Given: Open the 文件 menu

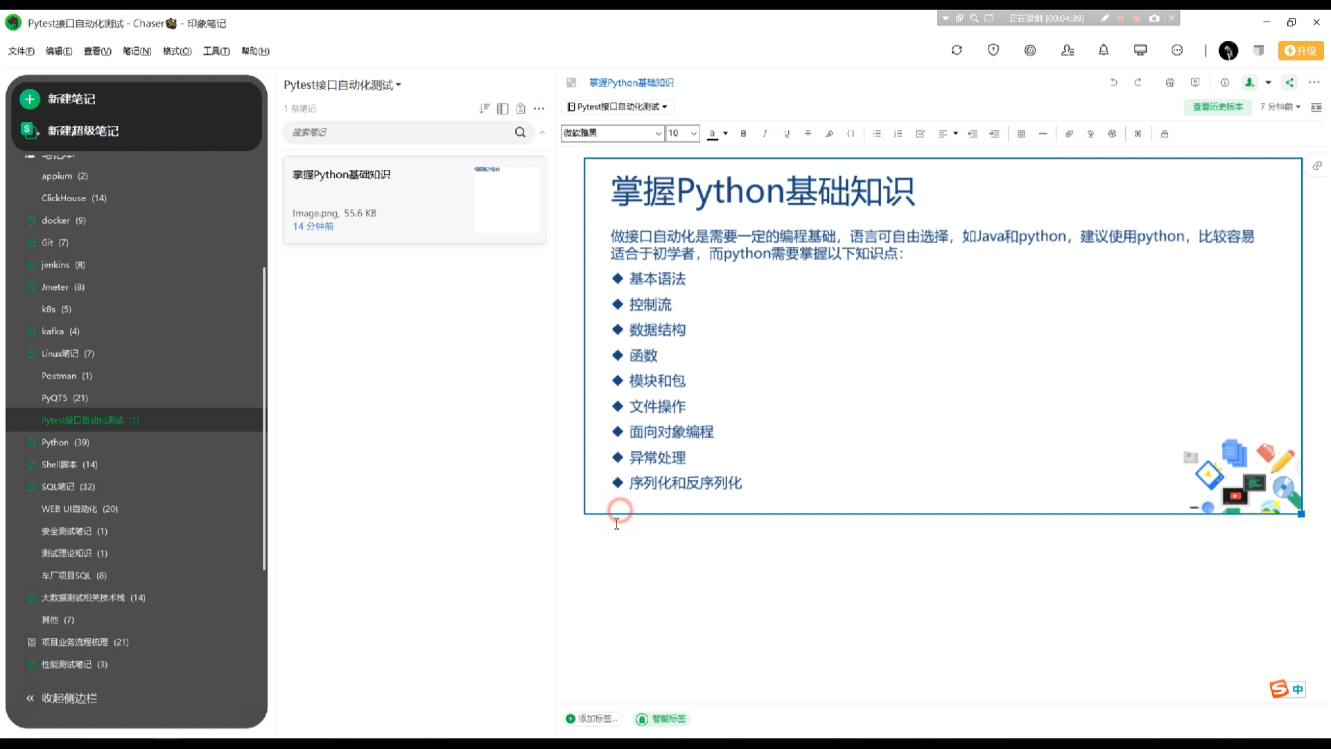Looking at the screenshot, I should (x=21, y=51).
